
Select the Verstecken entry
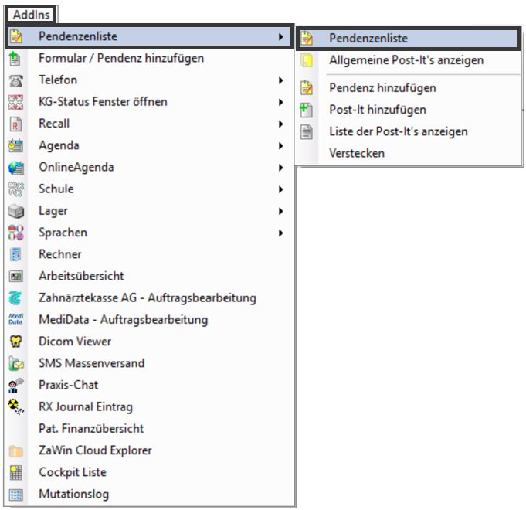(408, 153)
